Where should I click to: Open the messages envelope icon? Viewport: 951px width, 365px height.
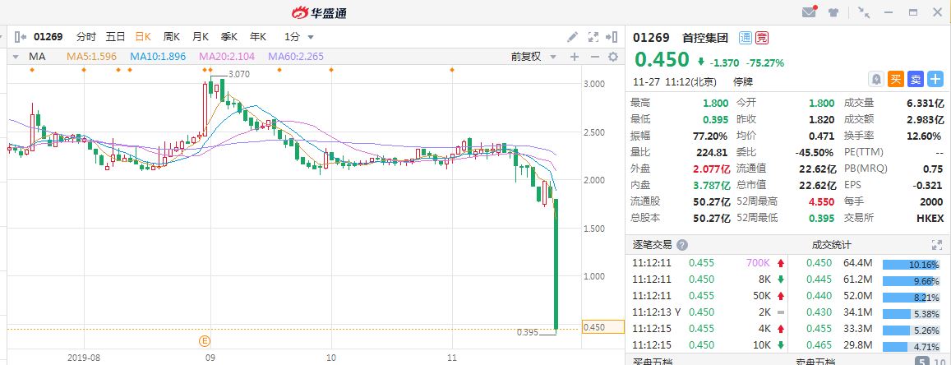(x=809, y=12)
